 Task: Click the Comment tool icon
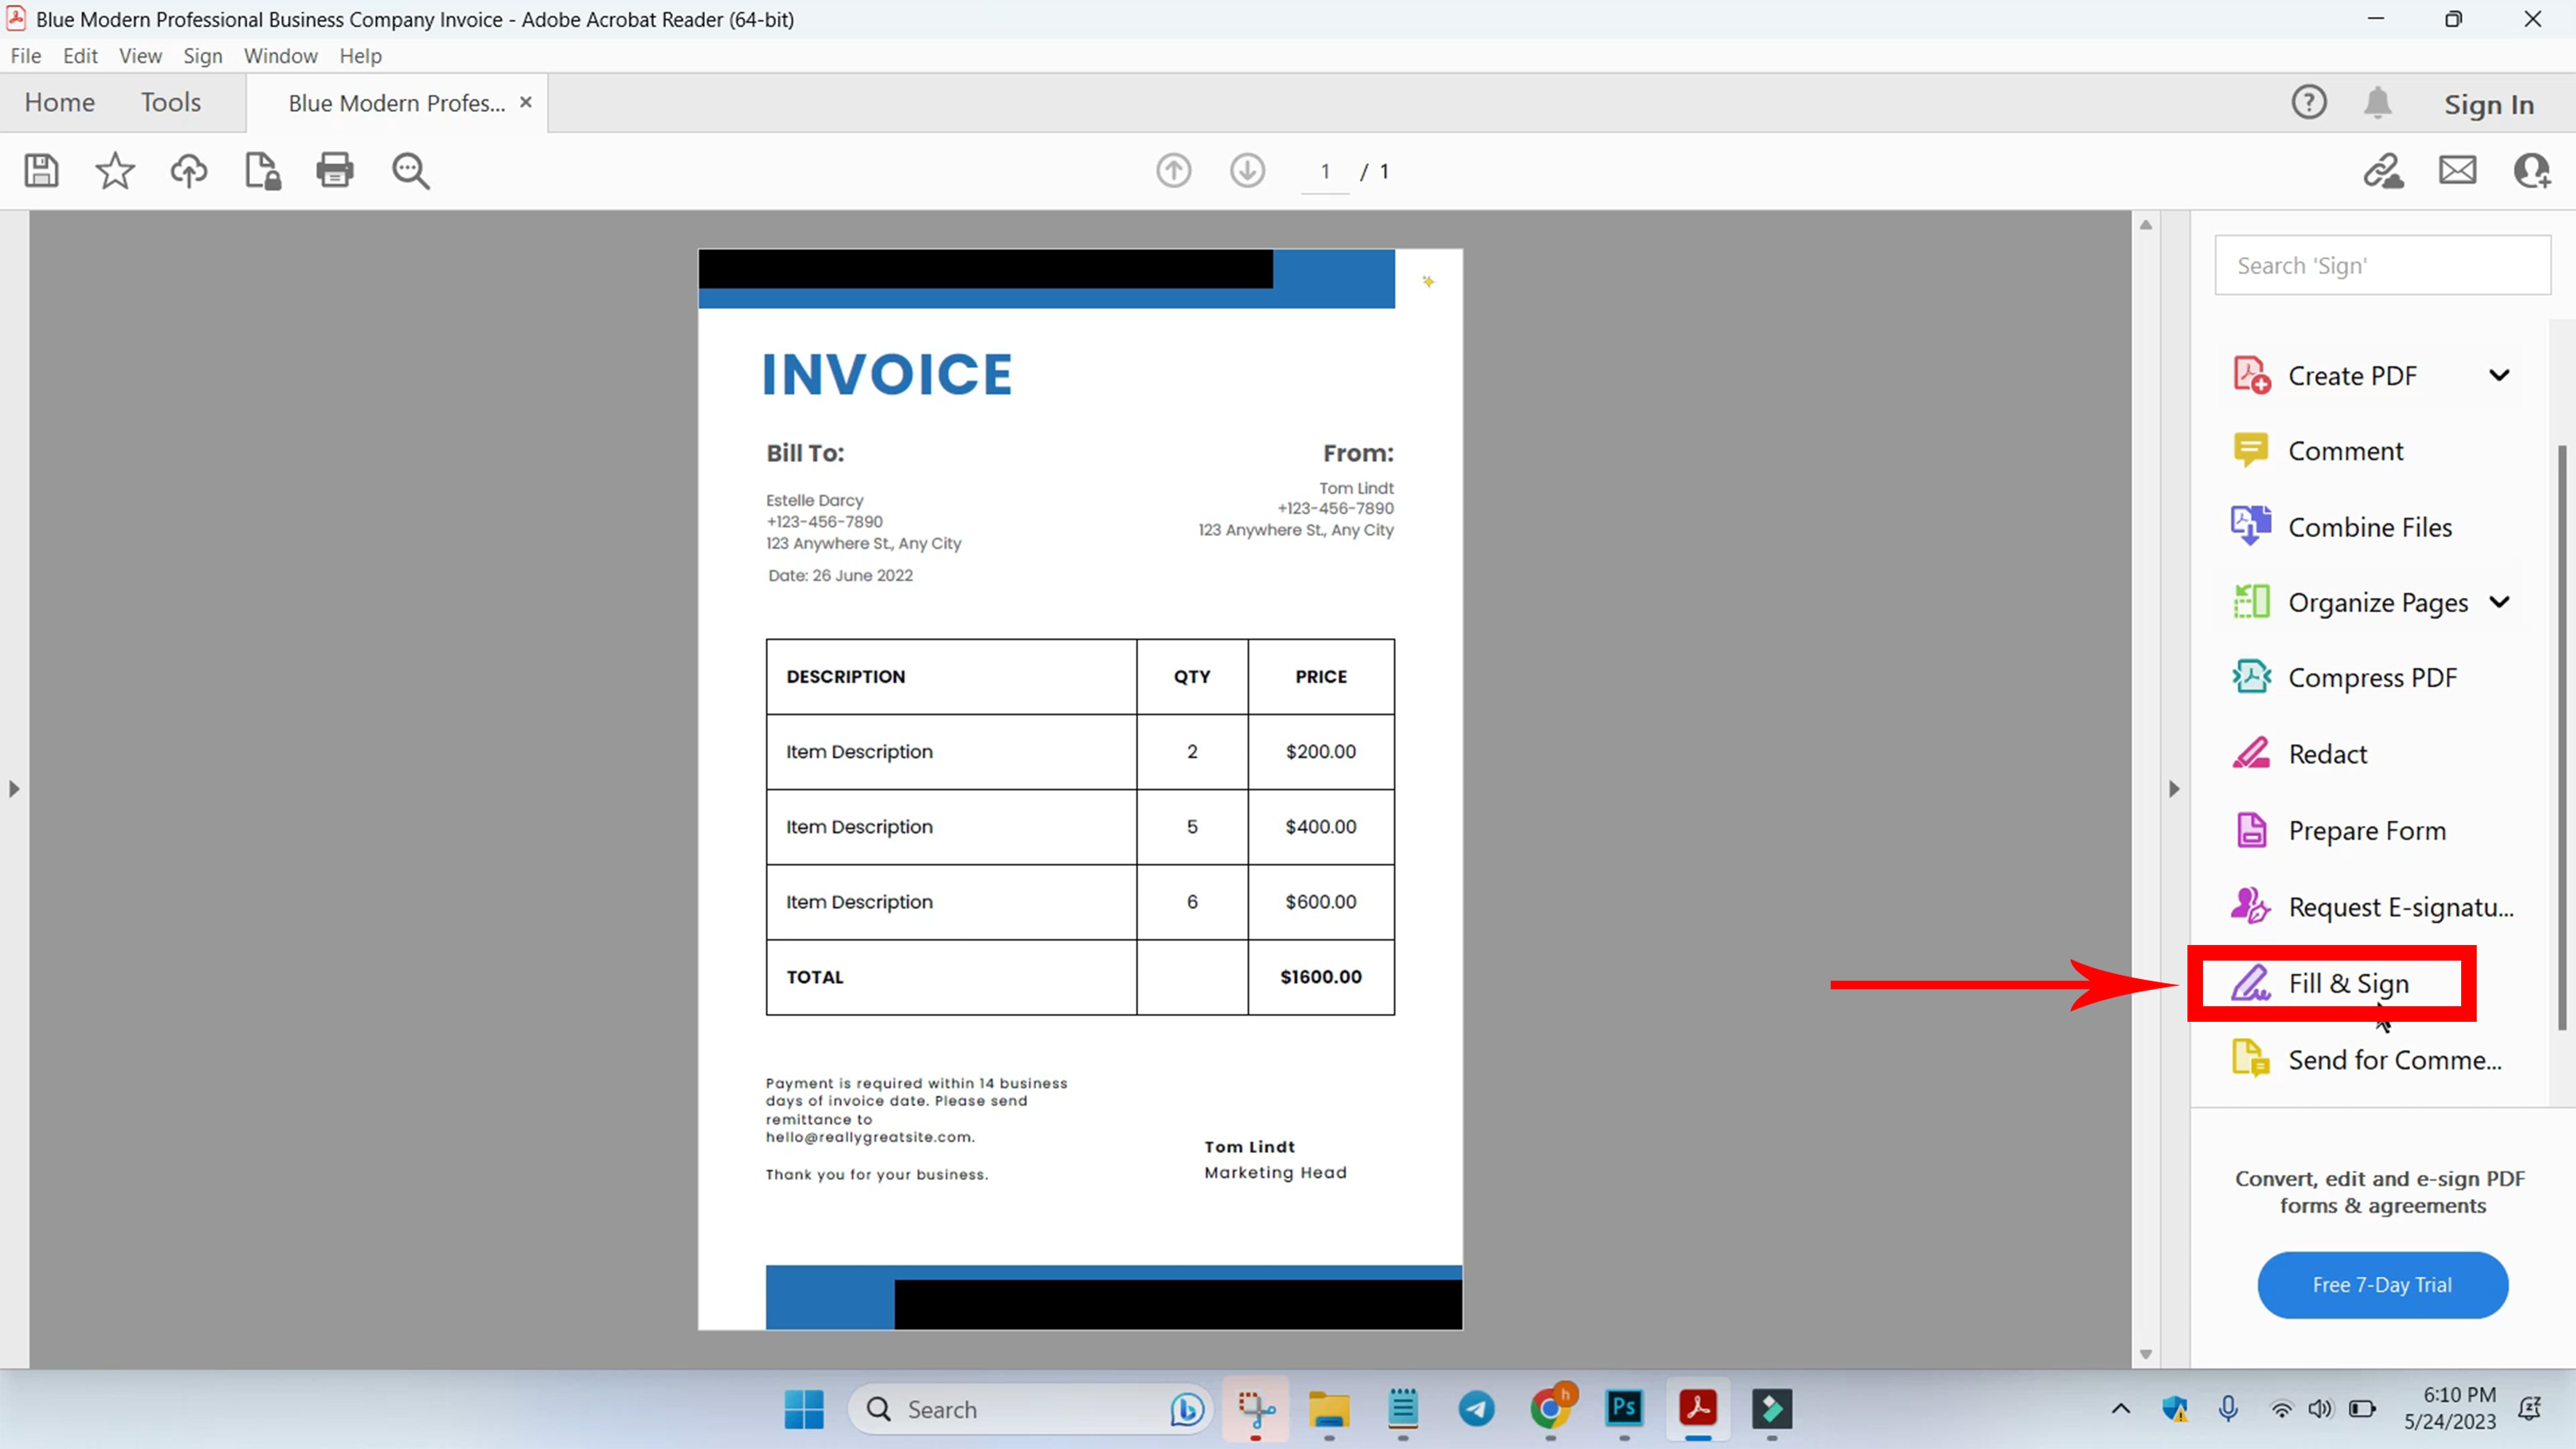pyautogui.click(x=2249, y=449)
